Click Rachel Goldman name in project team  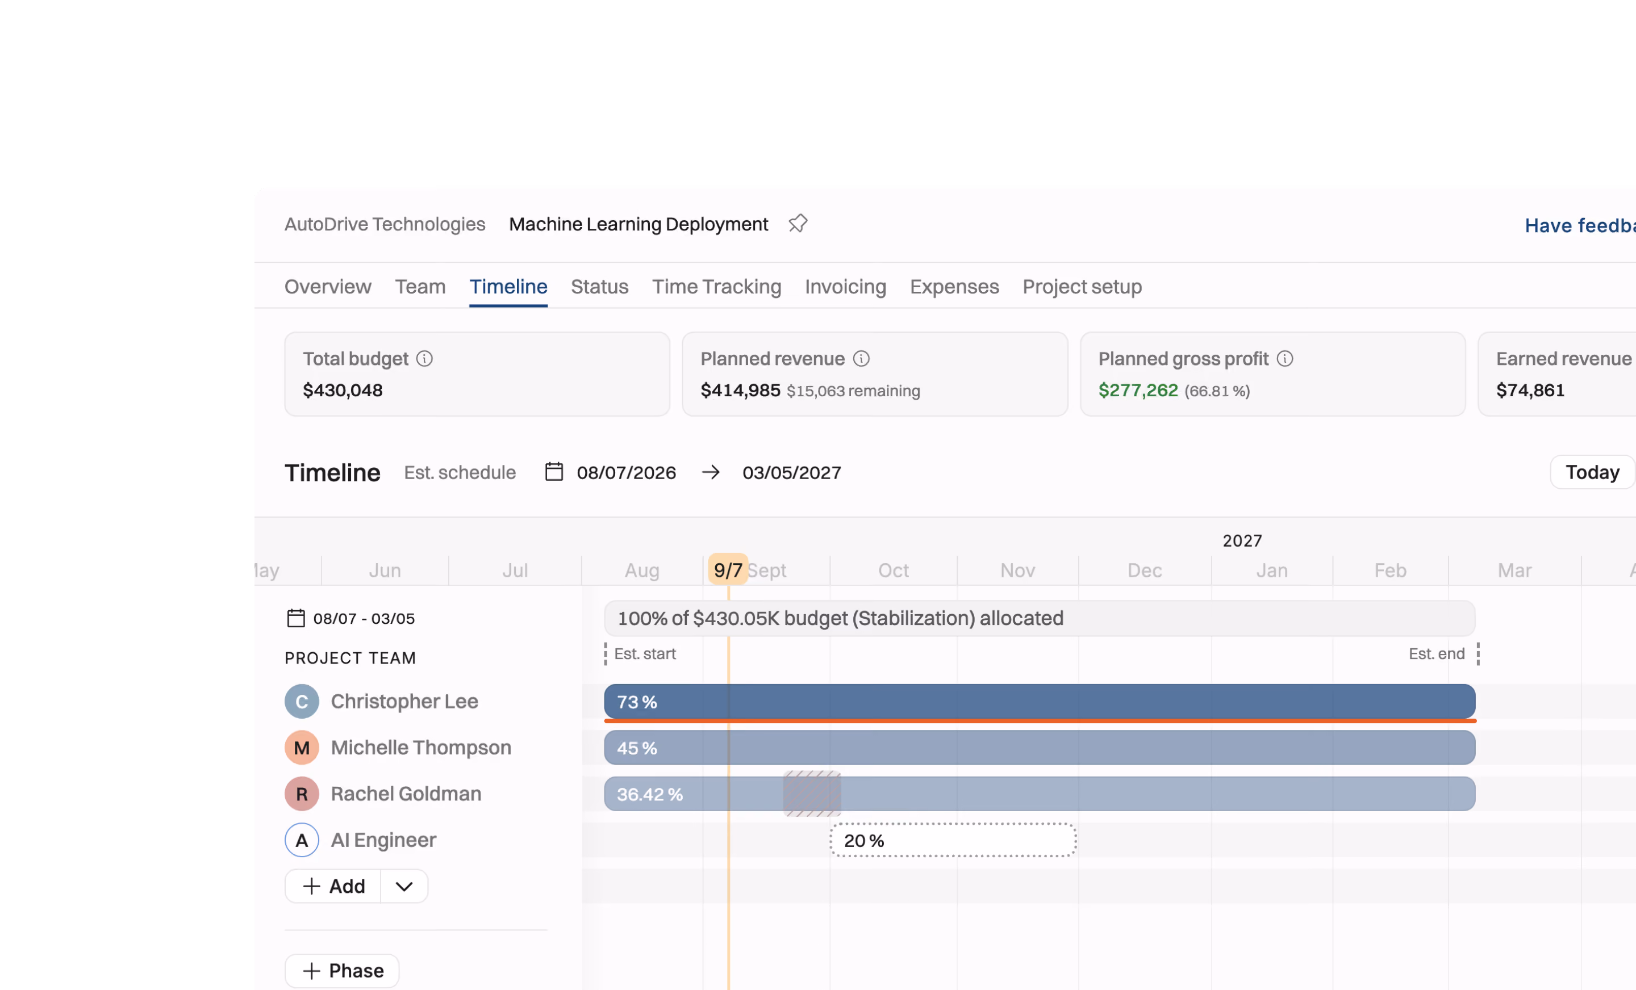point(406,794)
